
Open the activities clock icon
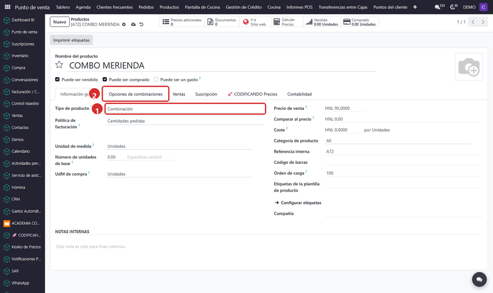(x=454, y=7)
